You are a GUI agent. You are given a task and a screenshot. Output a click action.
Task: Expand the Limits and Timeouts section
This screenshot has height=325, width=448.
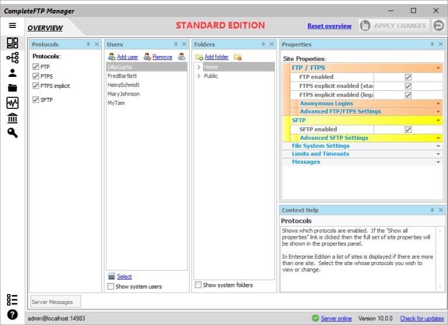[x=320, y=154]
